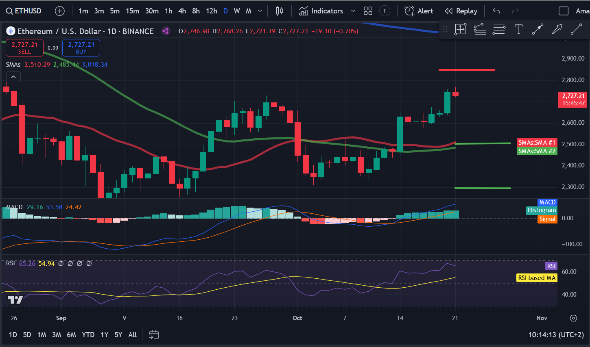Redo the chart action

(515, 11)
